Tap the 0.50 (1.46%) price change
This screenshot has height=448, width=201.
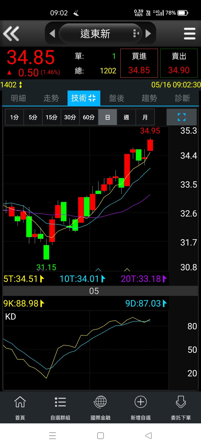[34, 73]
